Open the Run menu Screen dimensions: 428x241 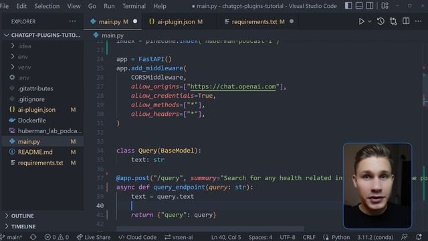pyautogui.click(x=109, y=6)
